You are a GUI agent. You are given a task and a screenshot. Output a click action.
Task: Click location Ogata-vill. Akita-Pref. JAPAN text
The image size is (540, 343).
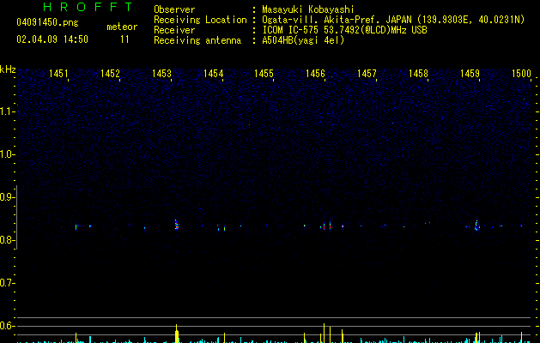coord(393,20)
